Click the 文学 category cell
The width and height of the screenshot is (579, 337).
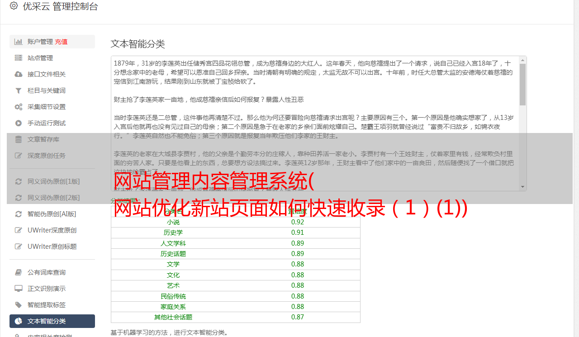click(x=173, y=264)
